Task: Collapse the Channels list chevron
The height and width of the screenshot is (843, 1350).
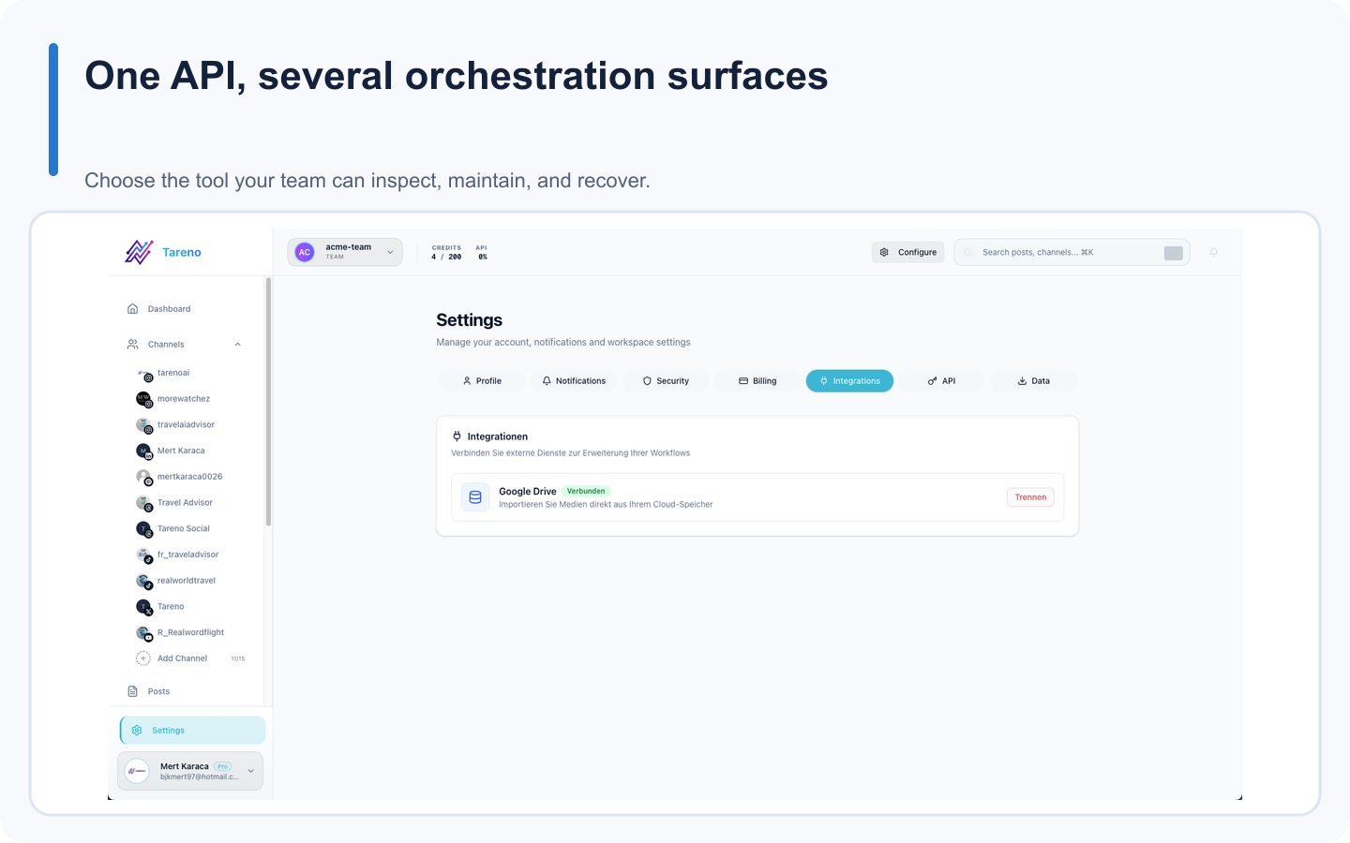Action: [x=238, y=345]
